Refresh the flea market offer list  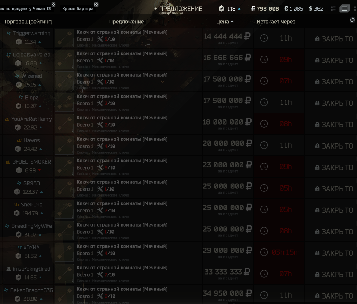pyautogui.click(x=352, y=20)
